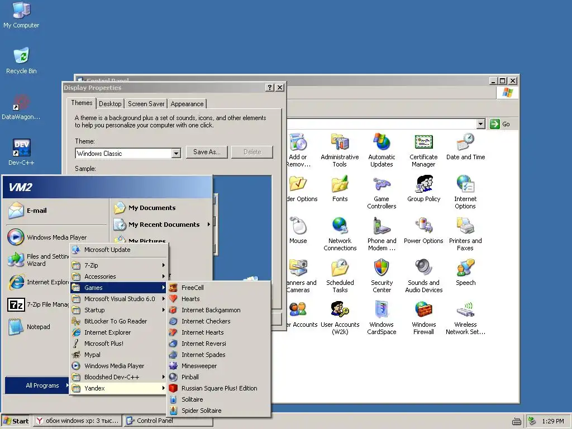Open Game Controllers icon
The image size is (572, 429).
[382, 192]
